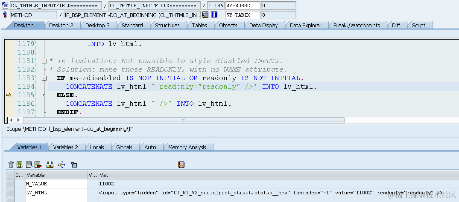Viewport: 459px width, 202px height.
Task: Open the DetailDisplay tab
Action: pyautogui.click(x=263, y=25)
